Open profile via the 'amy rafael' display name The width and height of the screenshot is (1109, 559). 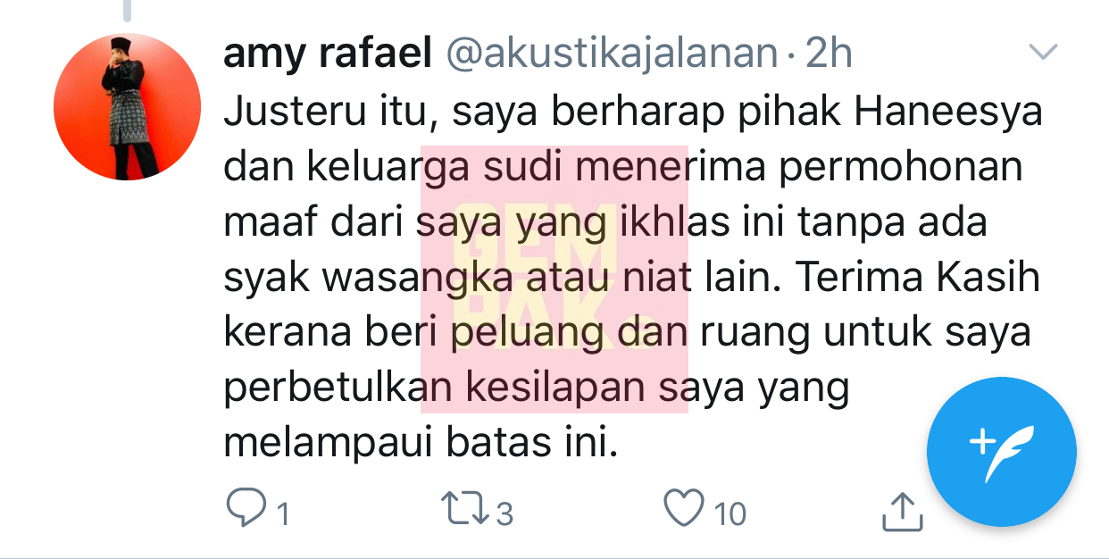point(328,54)
